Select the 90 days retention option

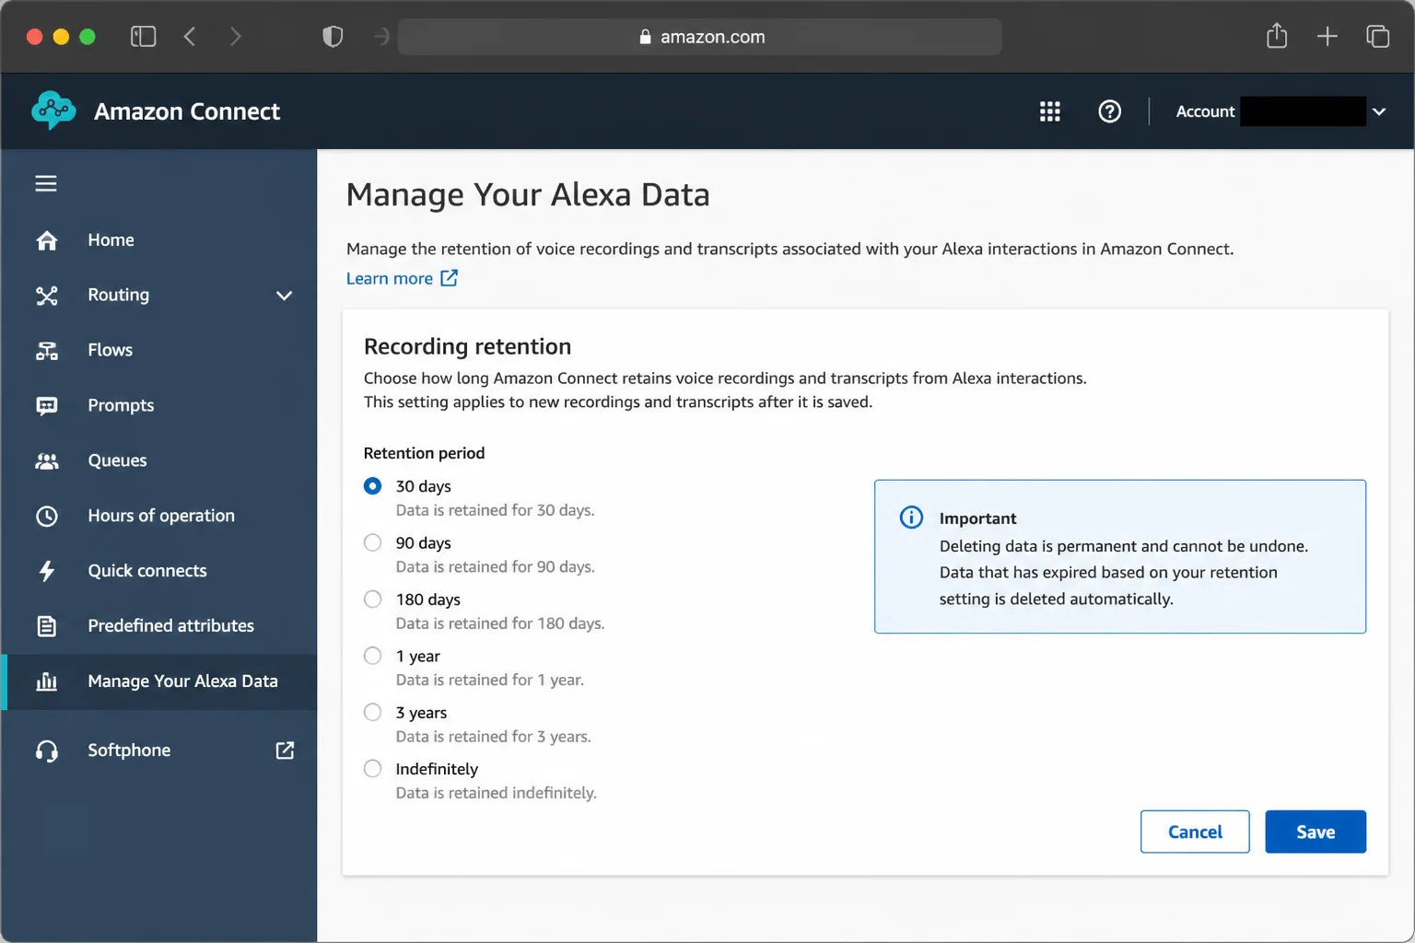tap(373, 543)
